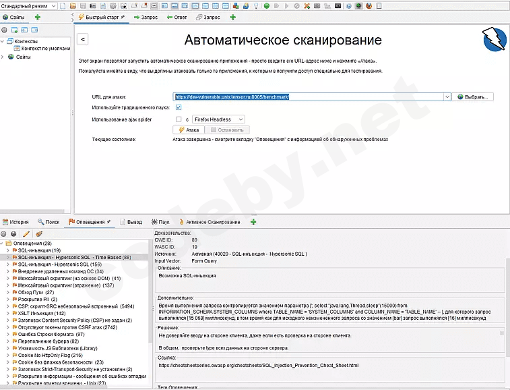Switch to the История tab
Viewport: 510px width, 390px height.
[x=15, y=221]
